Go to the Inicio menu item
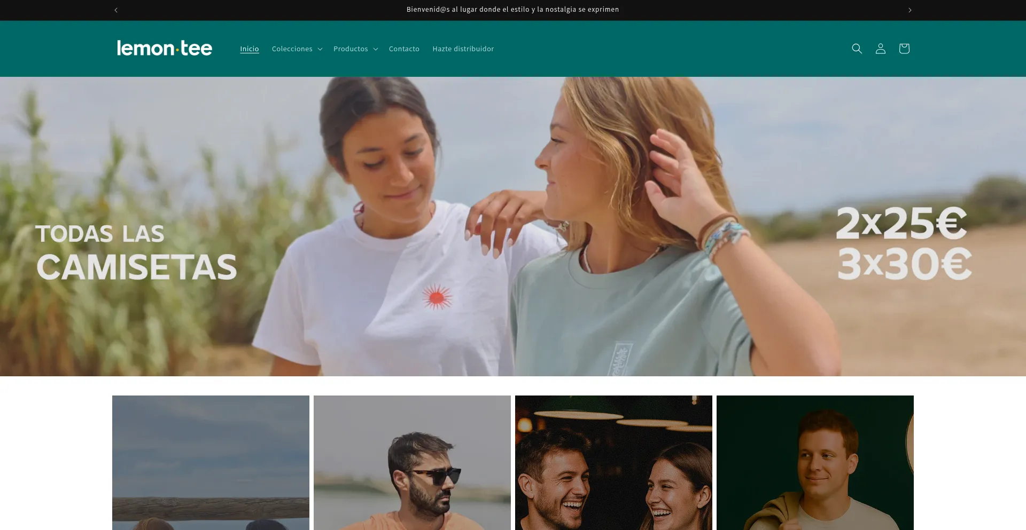The height and width of the screenshot is (530, 1026). point(249,49)
